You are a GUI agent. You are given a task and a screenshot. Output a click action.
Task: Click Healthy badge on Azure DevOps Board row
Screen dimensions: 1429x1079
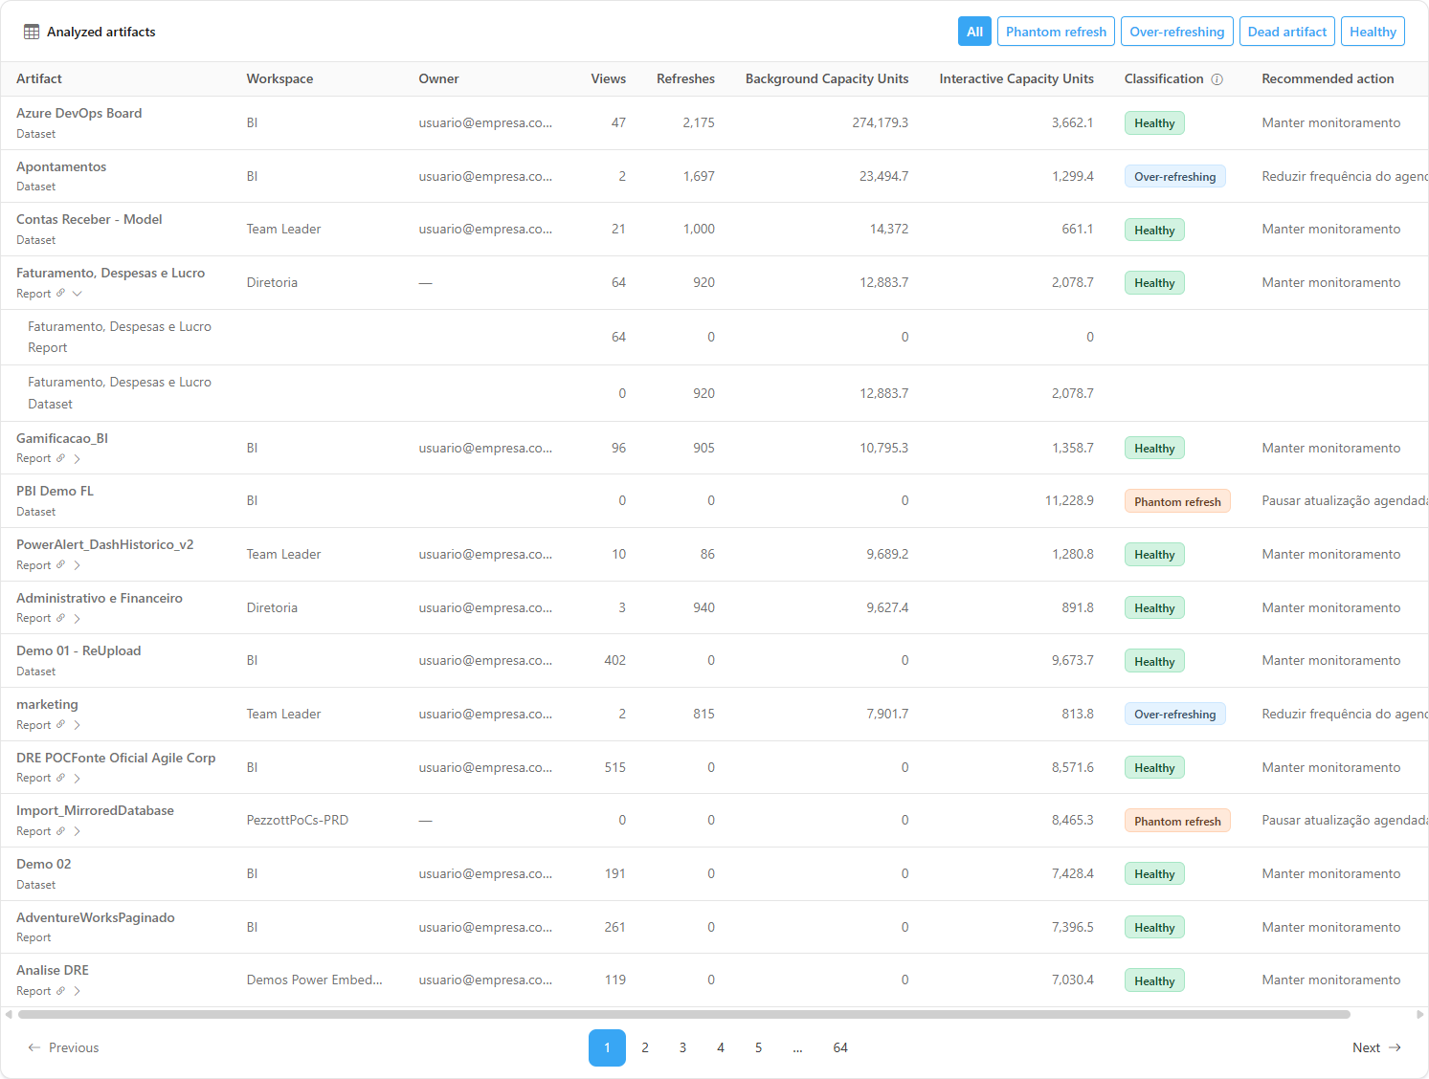click(1154, 123)
